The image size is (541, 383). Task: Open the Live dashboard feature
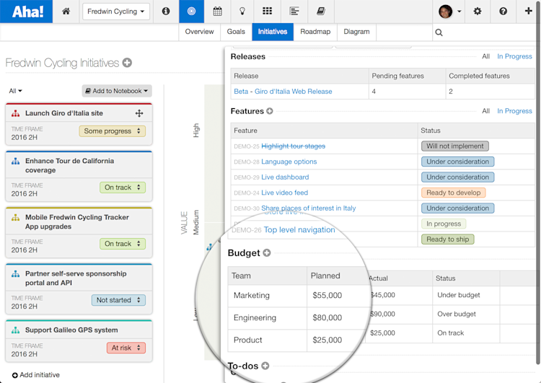pyautogui.click(x=285, y=177)
